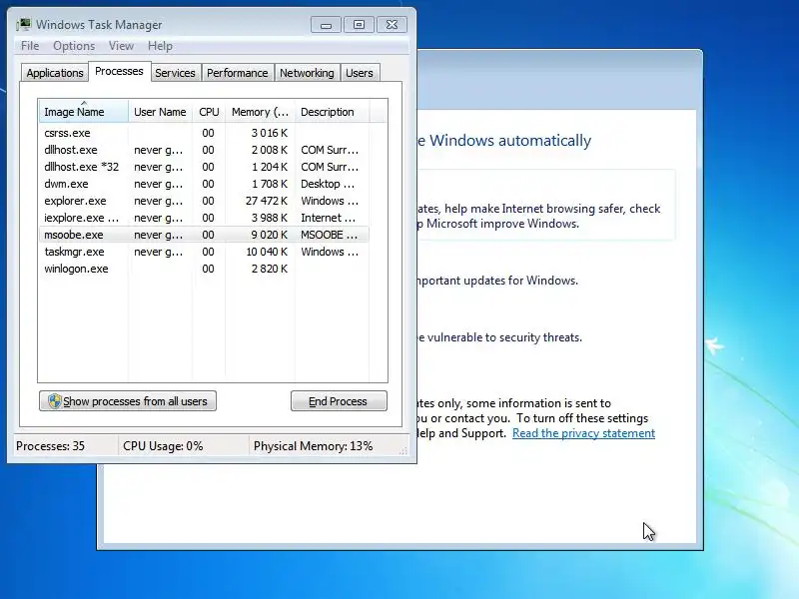Viewport: 799px width, 599px height.
Task: Sort by the Description column header
Action: (x=332, y=112)
